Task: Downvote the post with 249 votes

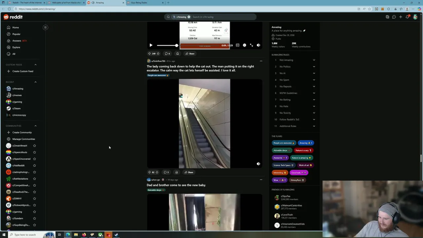Action: click(x=158, y=54)
